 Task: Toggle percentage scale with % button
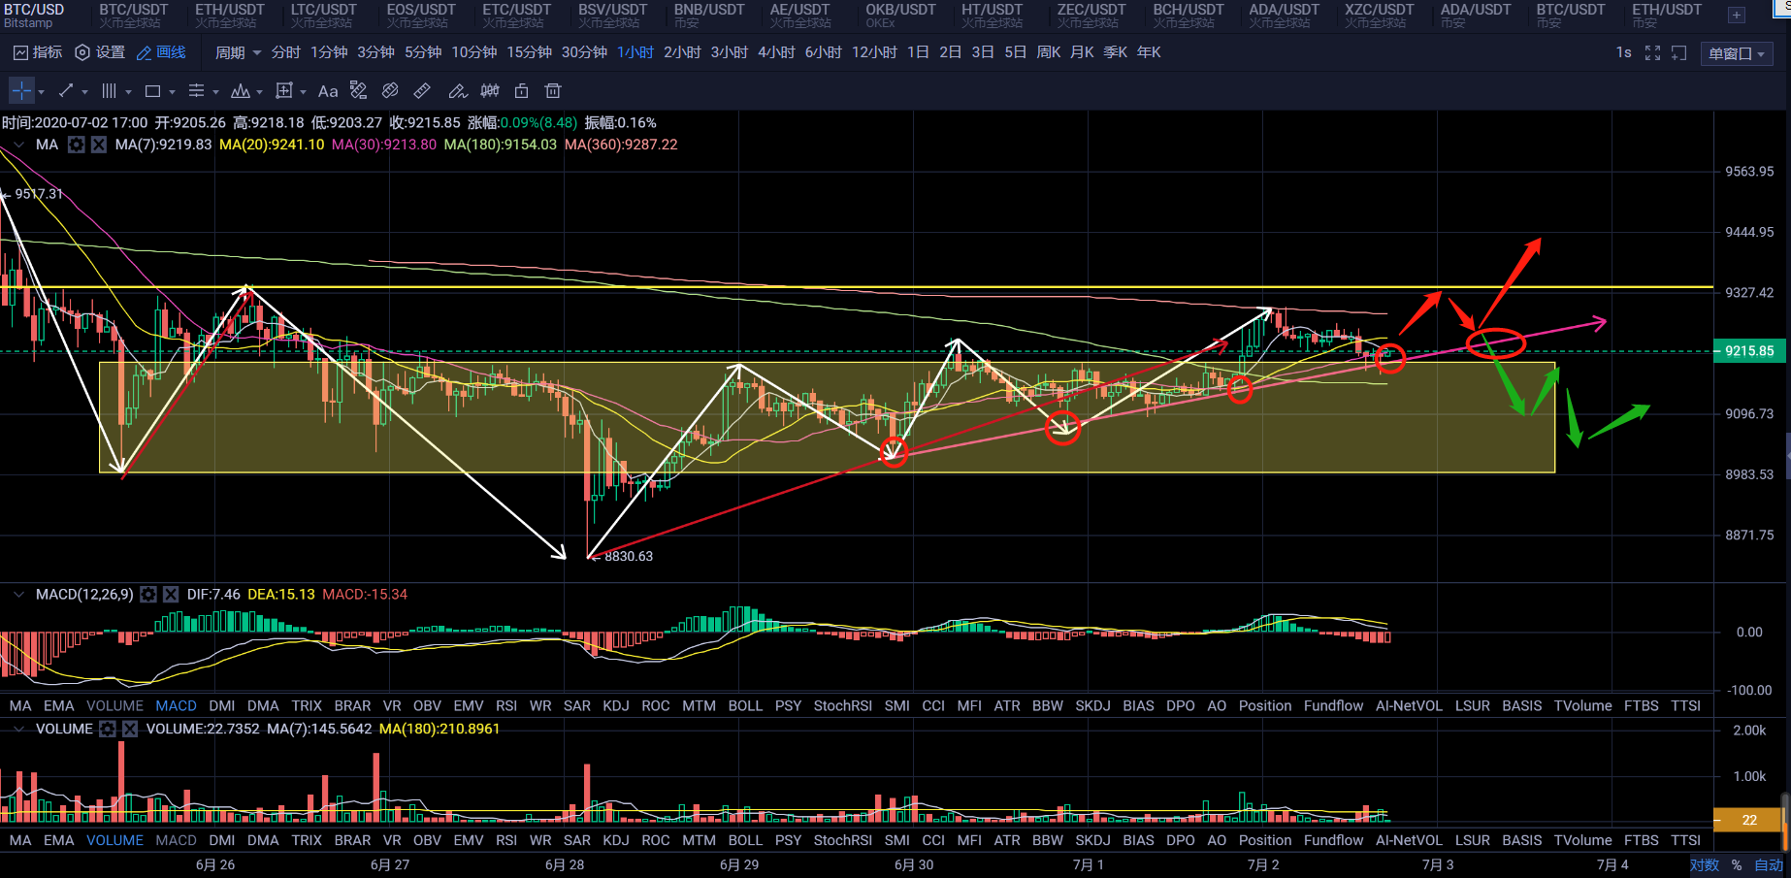coord(1737,864)
